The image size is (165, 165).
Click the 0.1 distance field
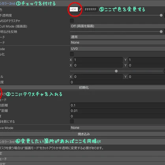(x=117, y=105)
